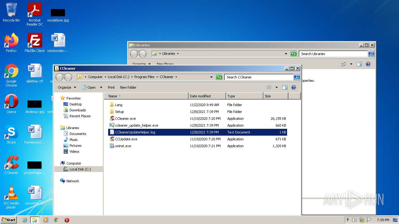Viewport: 399px width, 224px height.
Task: Click the CCleaner window back arrow
Action: [59, 77]
